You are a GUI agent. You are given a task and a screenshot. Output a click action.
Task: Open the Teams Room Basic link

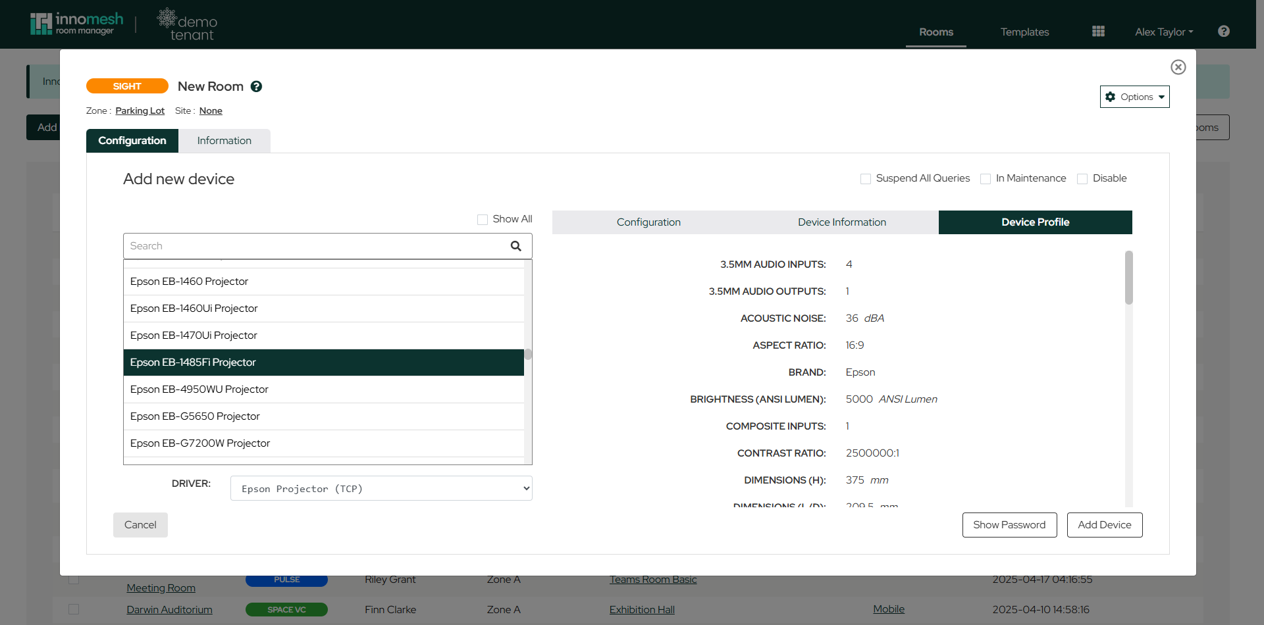tap(653, 580)
